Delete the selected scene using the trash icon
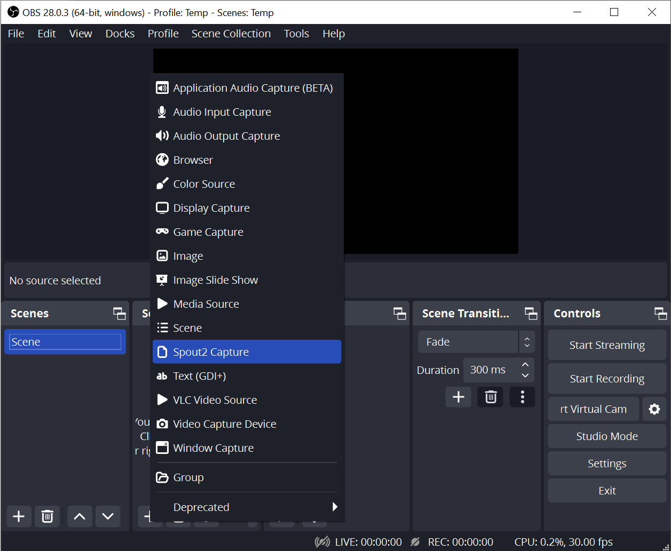Image resolution: width=671 pixels, height=551 pixels. pos(47,516)
